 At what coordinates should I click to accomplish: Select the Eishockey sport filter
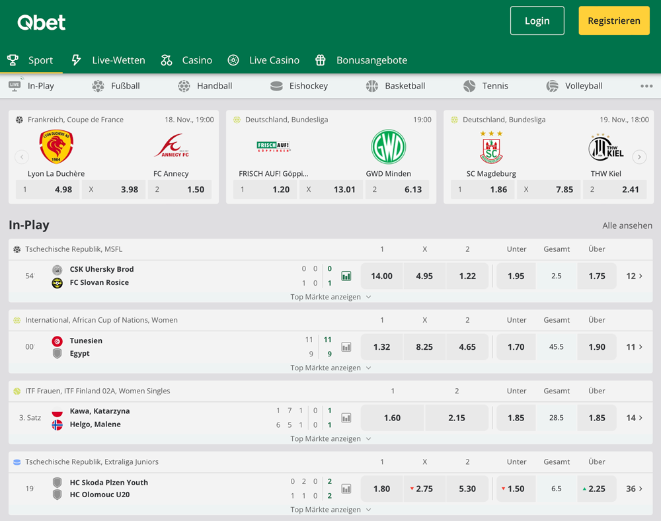pyautogui.click(x=299, y=86)
